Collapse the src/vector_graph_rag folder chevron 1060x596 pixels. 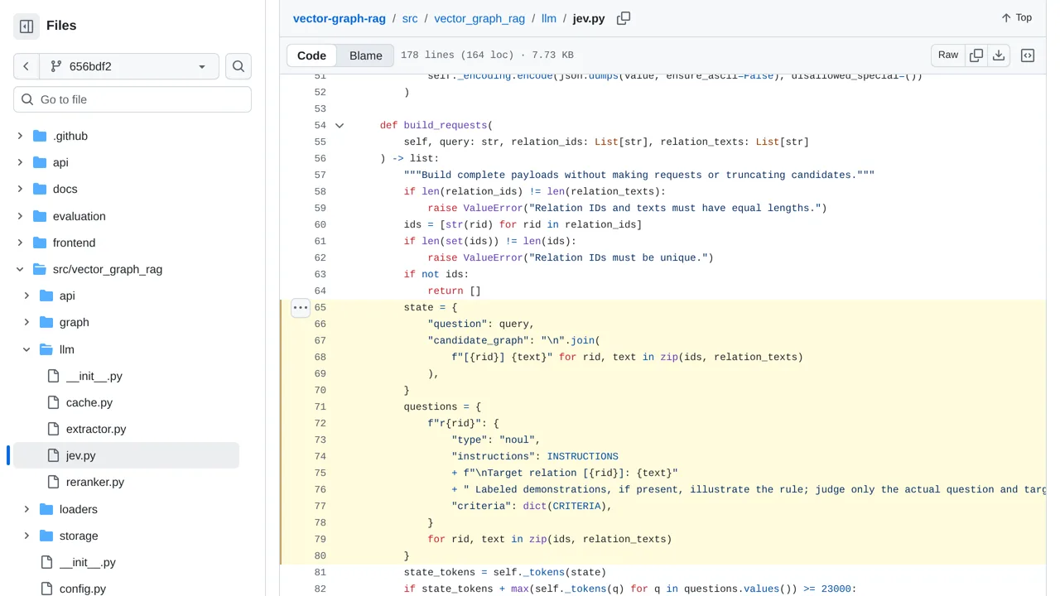pos(20,269)
